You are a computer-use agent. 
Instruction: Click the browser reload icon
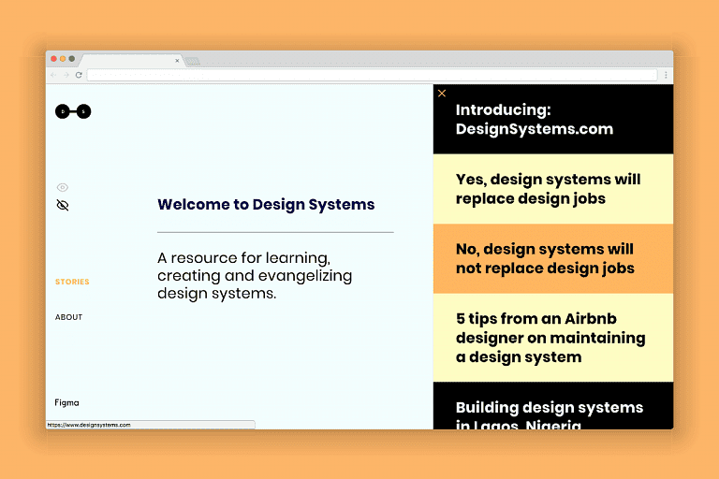point(79,75)
